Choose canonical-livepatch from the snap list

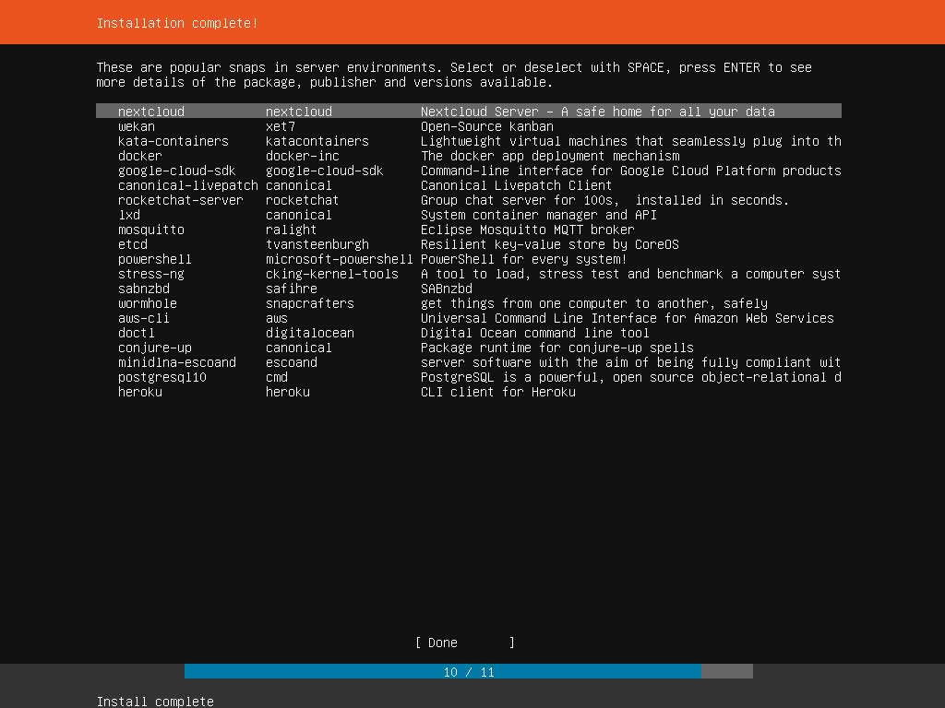[x=188, y=185]
